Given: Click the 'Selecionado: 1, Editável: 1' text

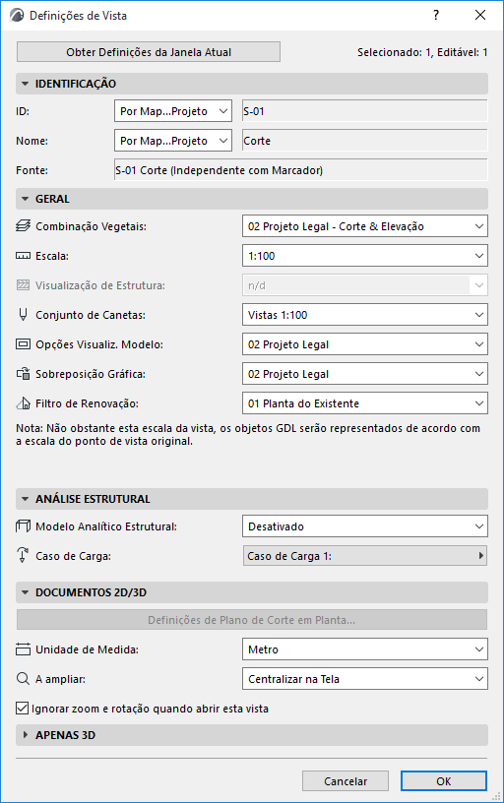Looking at the screenshot, I should pyautogui.click(x=422, y=52).
